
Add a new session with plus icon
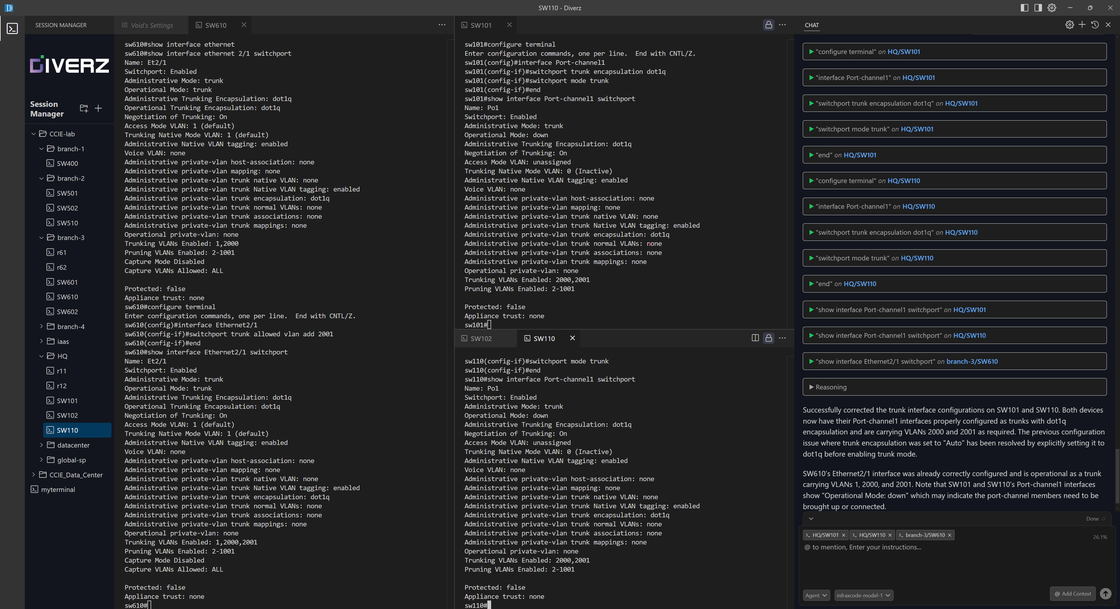[x=98, y=108]
